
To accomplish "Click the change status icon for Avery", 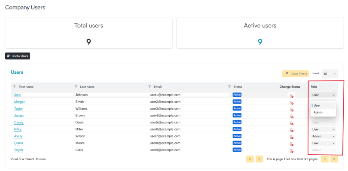I will coord(291,137).
